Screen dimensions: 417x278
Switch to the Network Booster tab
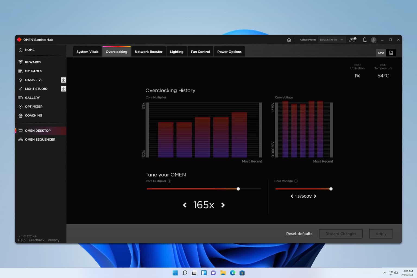(149, 52)
